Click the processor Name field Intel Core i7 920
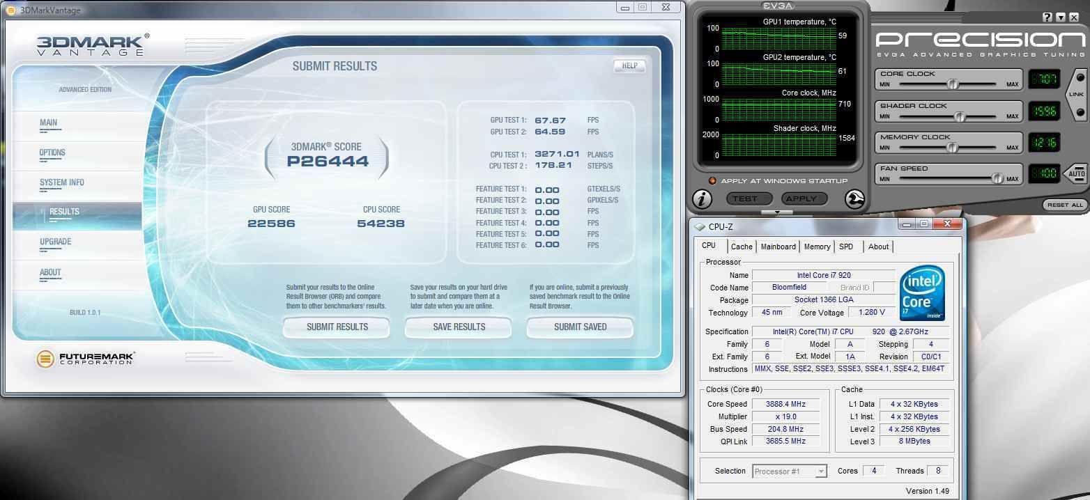 click(x=824, y=275)
